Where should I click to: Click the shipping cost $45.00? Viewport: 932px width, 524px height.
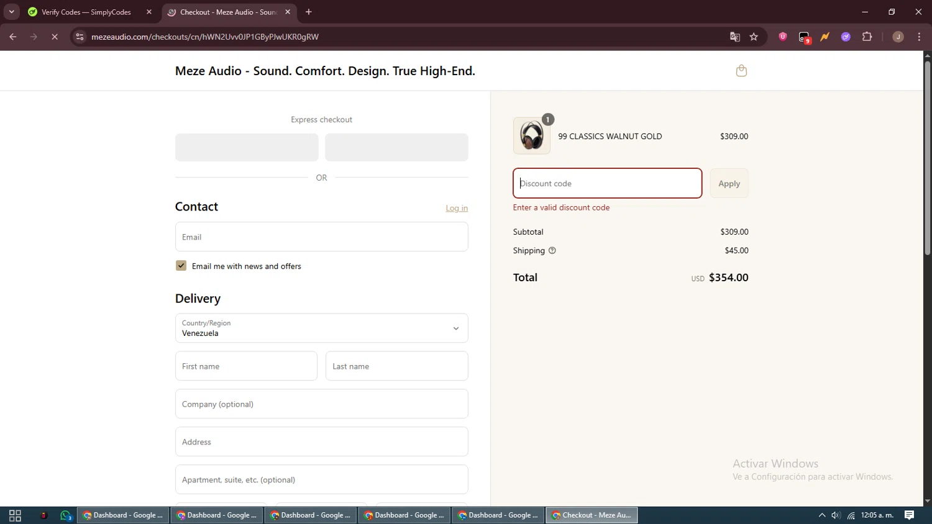click(736, 251)
